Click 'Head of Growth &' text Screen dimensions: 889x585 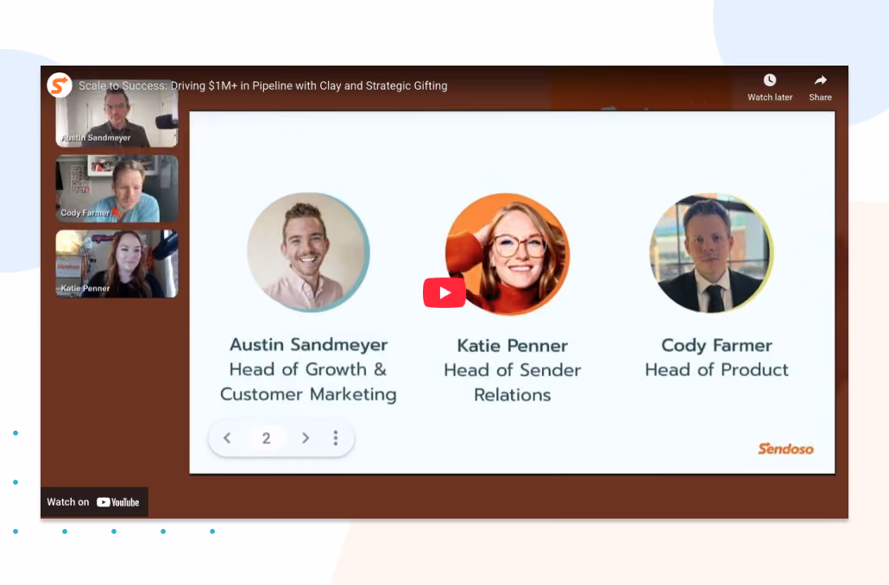coord(308,369)
